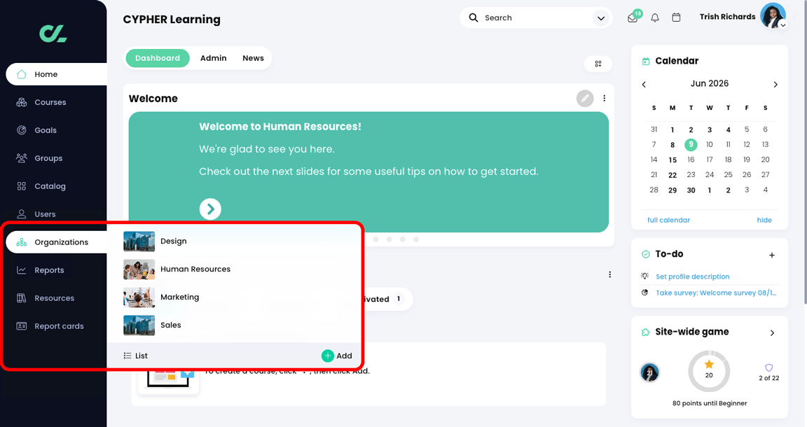The width and height of the screenshot is (807, 427).
Task: Open Take survey: Welcome survey link
Action: (716, 293)
